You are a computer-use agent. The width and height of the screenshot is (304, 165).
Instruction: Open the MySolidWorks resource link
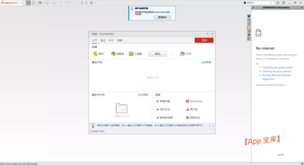click(194, 101)
